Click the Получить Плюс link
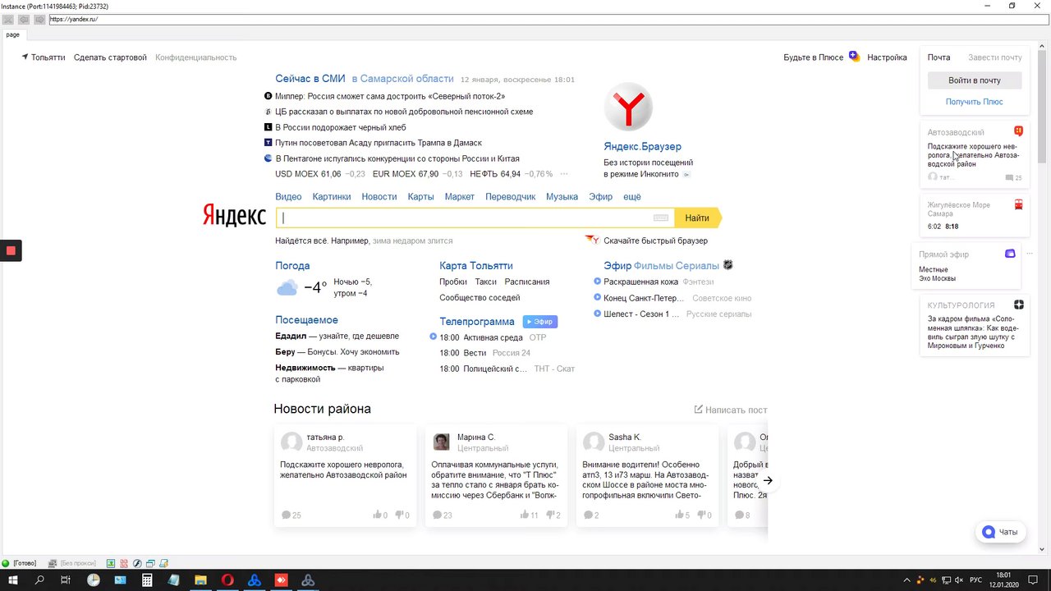 974,102
